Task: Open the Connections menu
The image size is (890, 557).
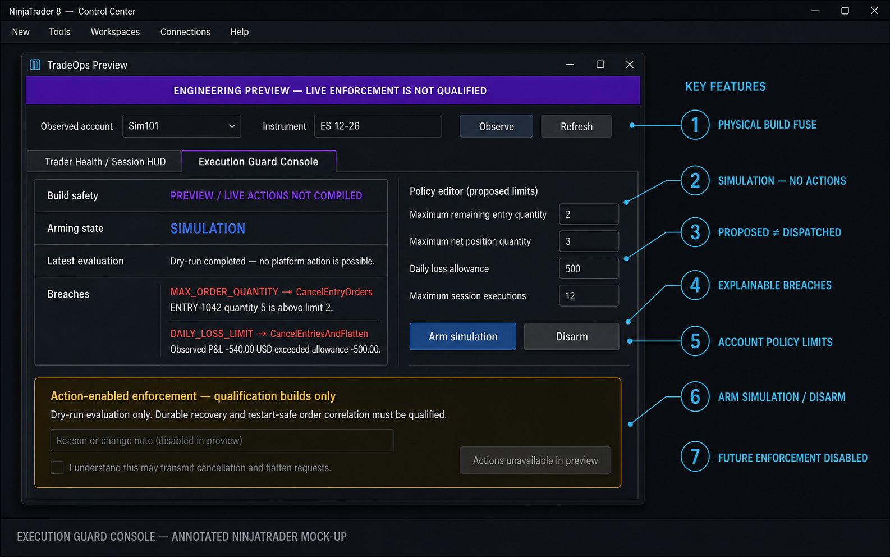Action: [185, 32]
